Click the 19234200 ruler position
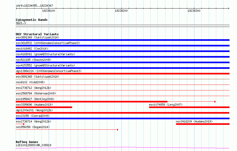Screen dimensions: 237x151 pos(121,11)
